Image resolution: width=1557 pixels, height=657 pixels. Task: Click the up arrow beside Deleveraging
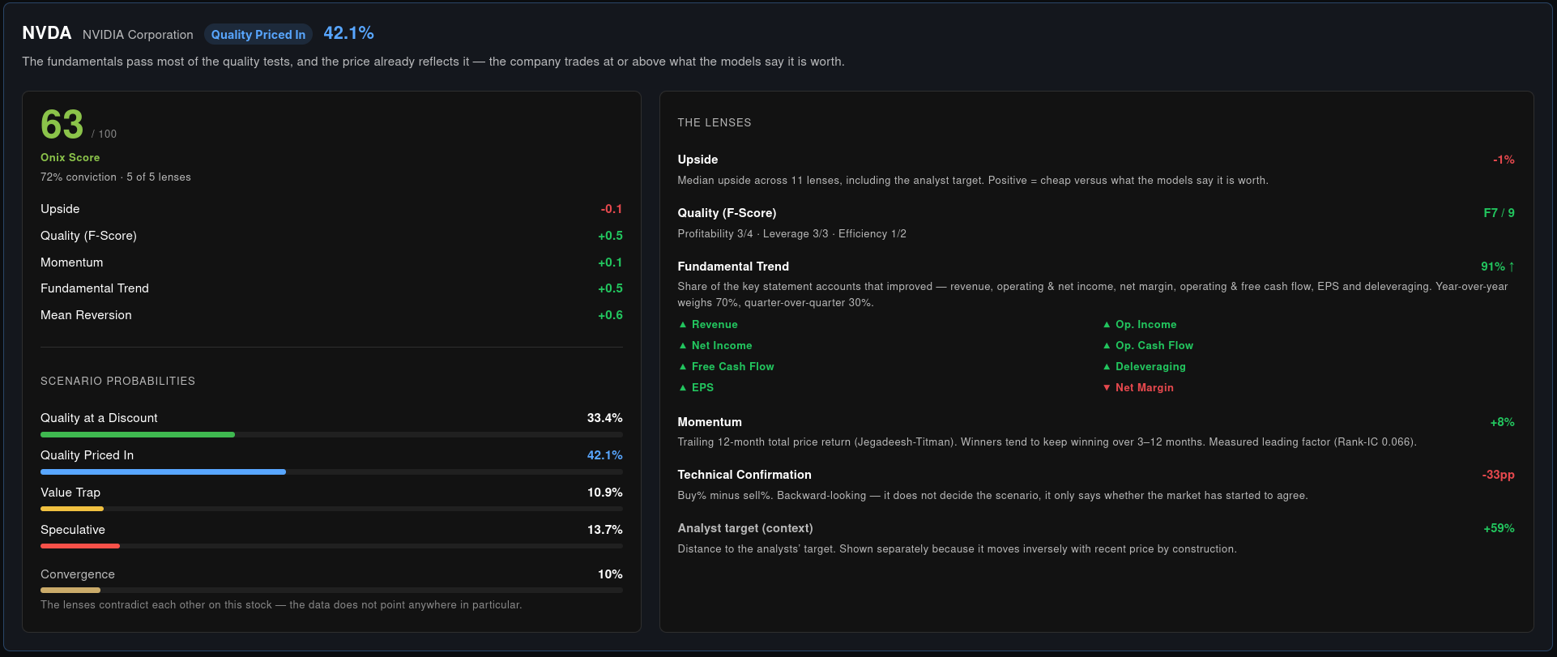point(1107,367)
